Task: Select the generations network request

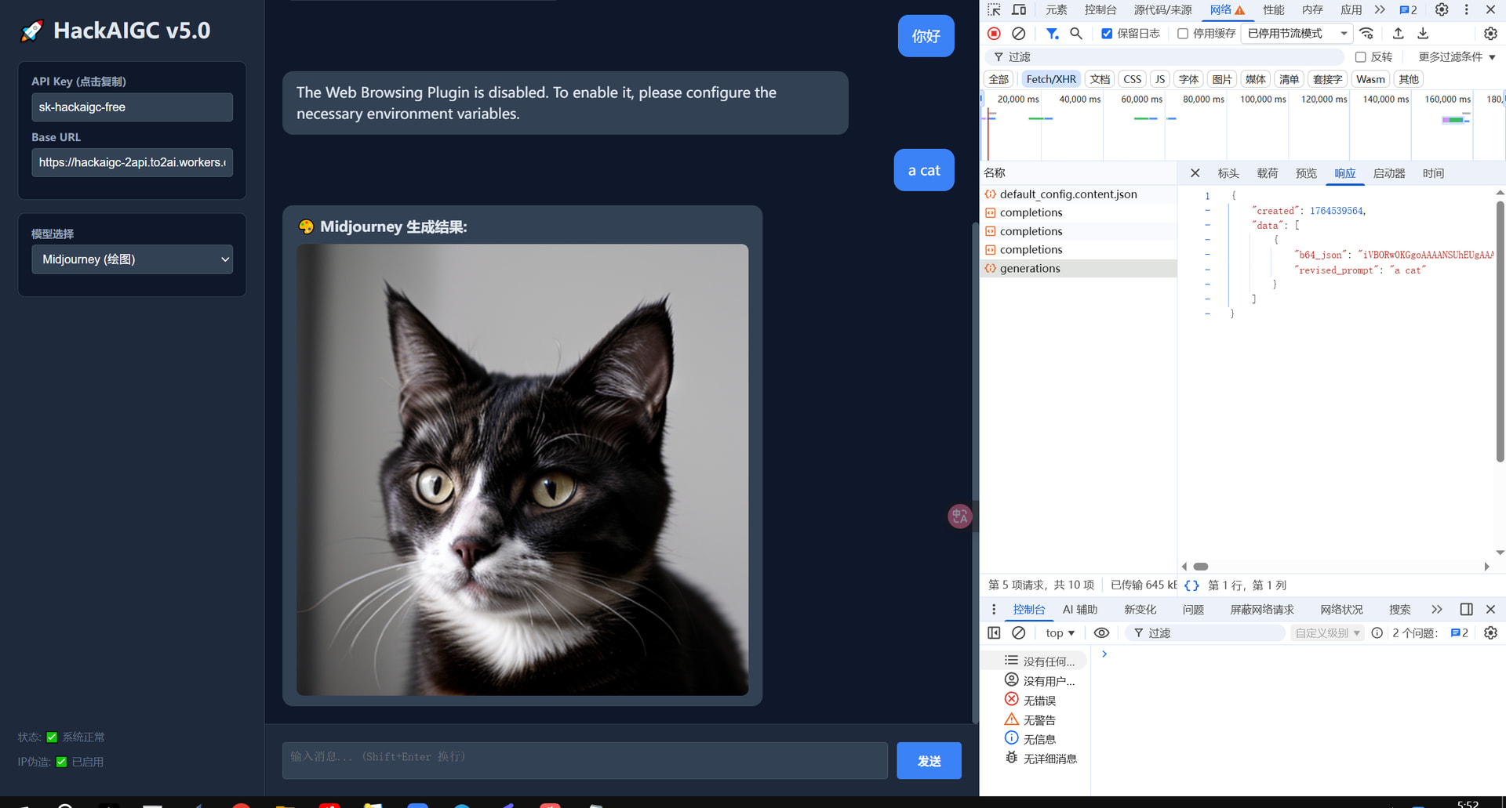Action: [1030, 268]
